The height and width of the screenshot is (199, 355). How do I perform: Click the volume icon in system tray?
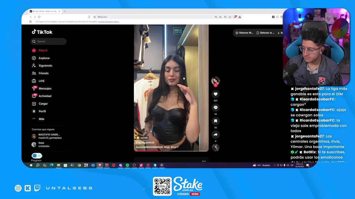[x=288, y=165]
